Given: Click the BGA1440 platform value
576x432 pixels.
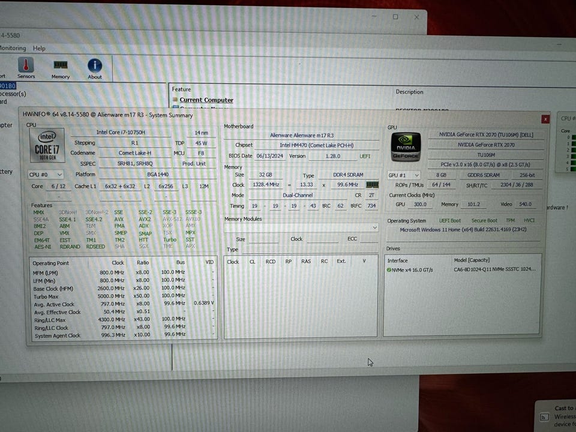Looking at the screenshot, I should point(158,175).
